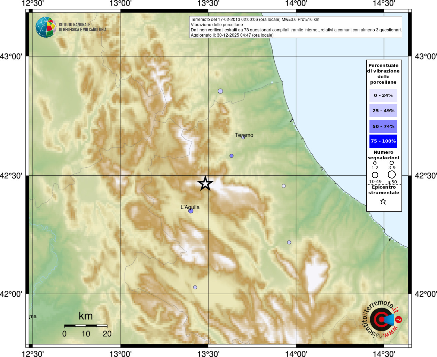Click the report circle southeast near 14°00' line

(289, 242)
